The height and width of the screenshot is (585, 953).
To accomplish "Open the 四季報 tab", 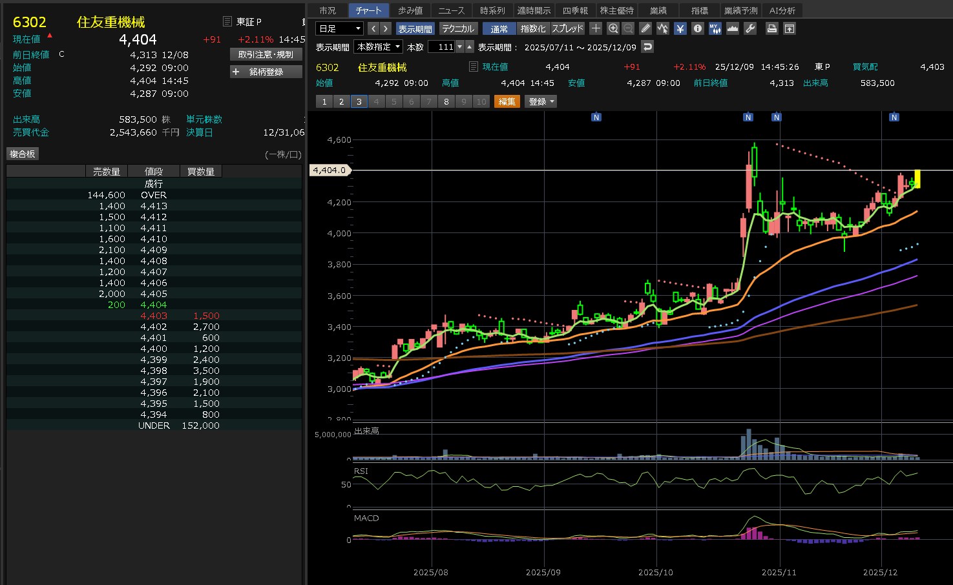I will [x=575, y=10].
